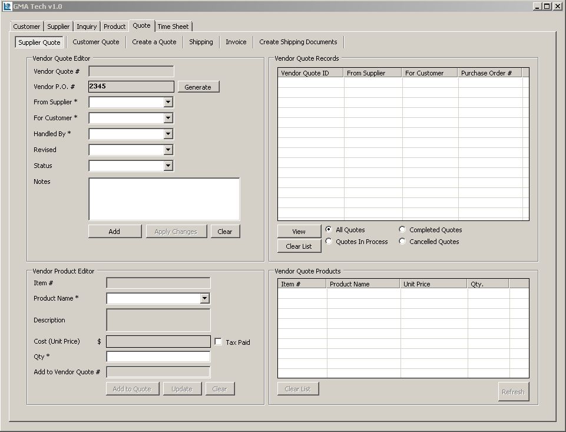Go to the Customer Quote subtab
The height and width of the screenshot is (432, 566).
[x=96, y=42]
